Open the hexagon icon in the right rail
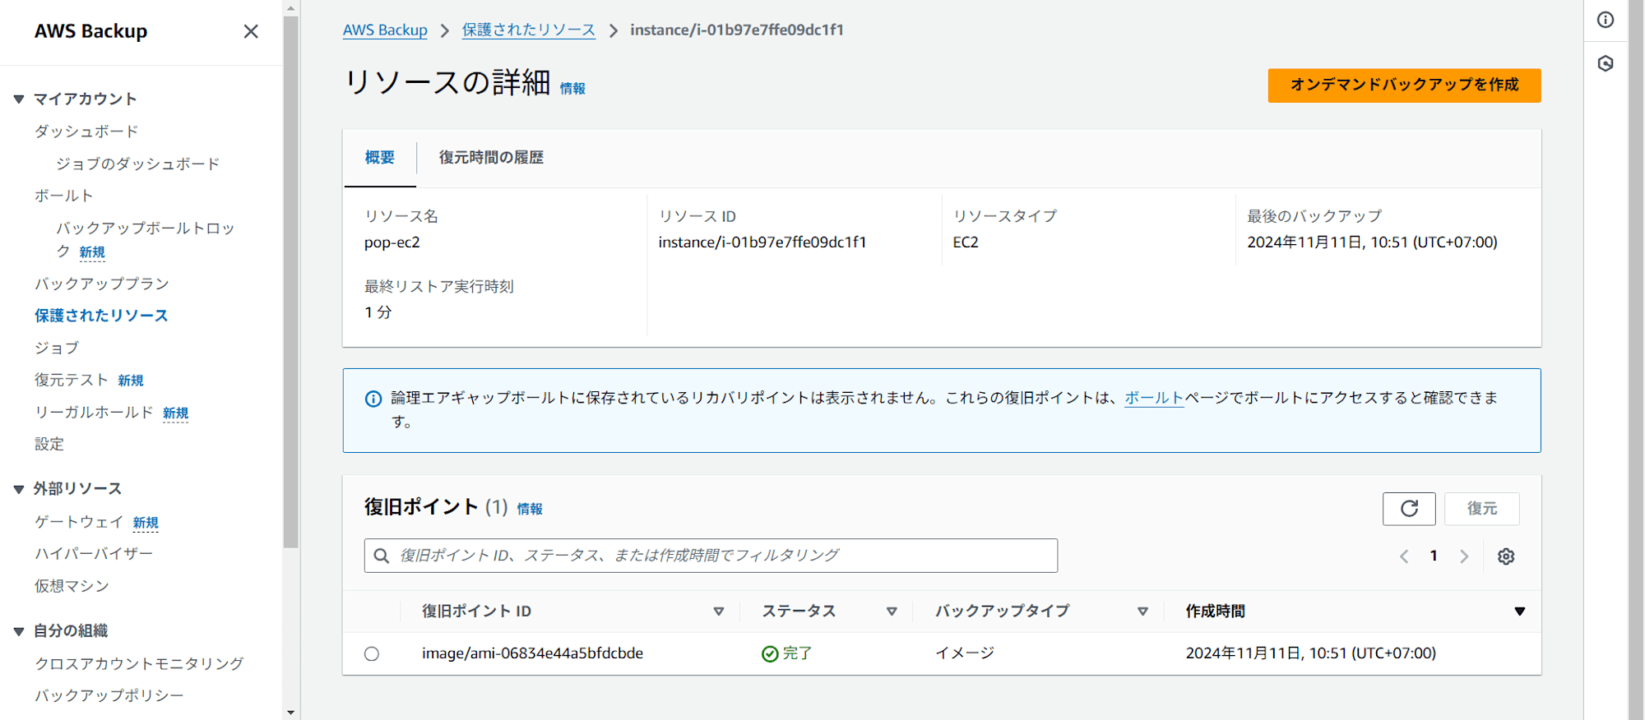 click(1606, 63)
